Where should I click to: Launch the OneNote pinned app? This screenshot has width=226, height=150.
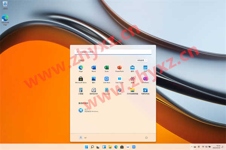145,80
